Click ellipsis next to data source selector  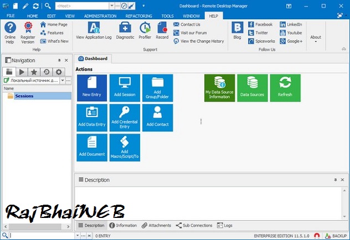(x=68, y=81)
